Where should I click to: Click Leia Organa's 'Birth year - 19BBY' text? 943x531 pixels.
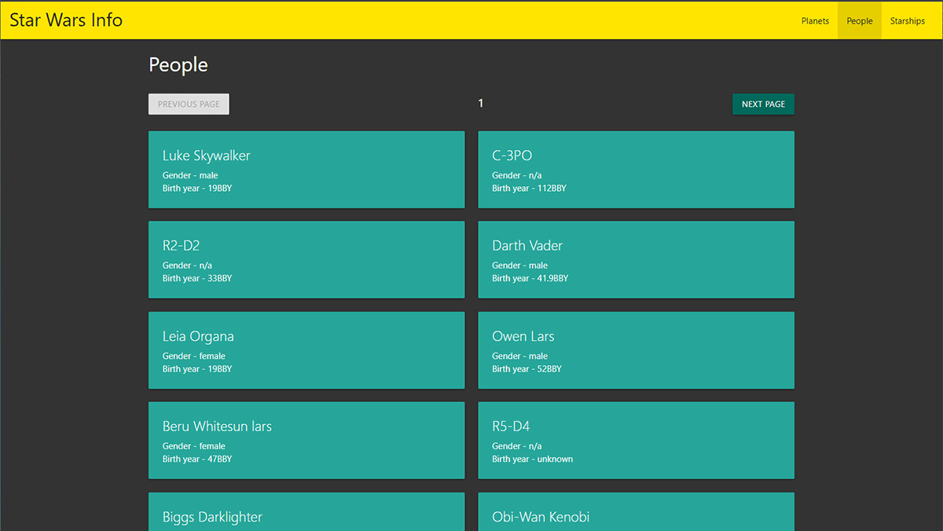pyautogui.click(x=197, y=369)
